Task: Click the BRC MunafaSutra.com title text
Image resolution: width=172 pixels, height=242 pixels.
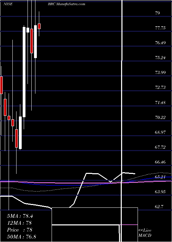Action: pos(66,4)
